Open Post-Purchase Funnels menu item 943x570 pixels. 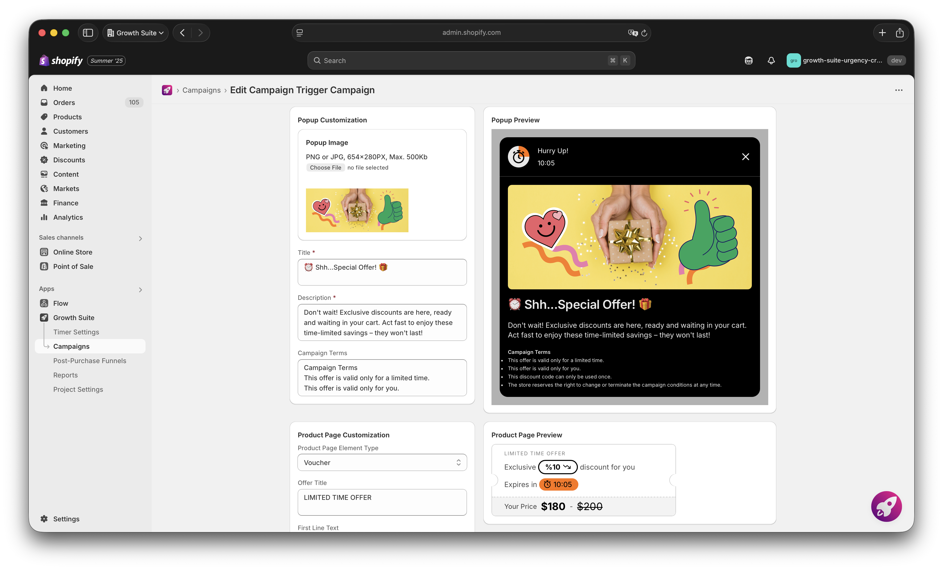[x=89, y=361]
